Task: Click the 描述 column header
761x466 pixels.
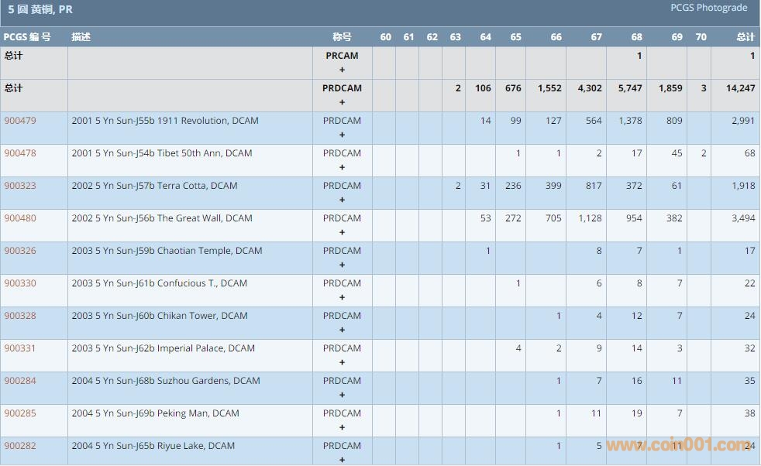Action: point(81,37)
